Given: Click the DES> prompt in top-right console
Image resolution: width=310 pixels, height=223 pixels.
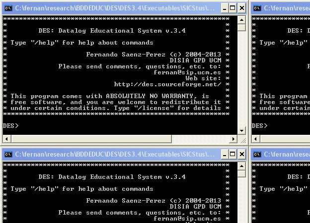Looking at the screenshot, I should coord(260,126).
